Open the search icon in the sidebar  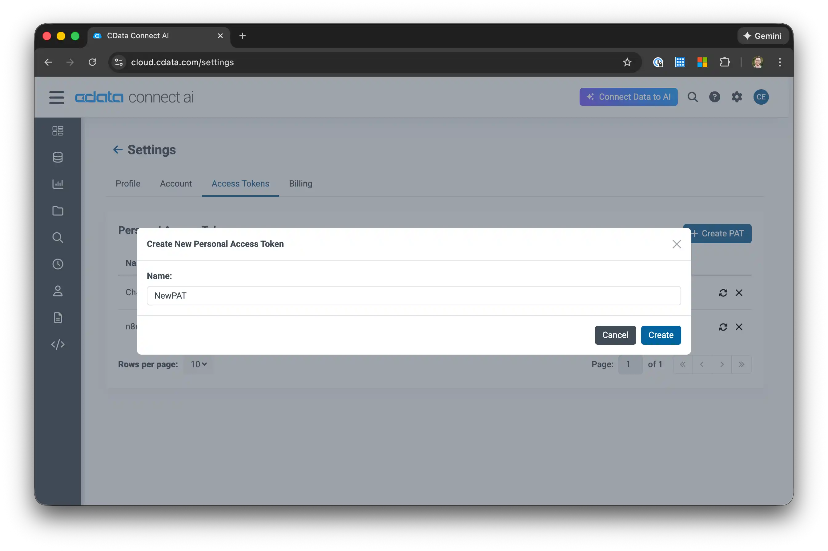coord(58,238)
